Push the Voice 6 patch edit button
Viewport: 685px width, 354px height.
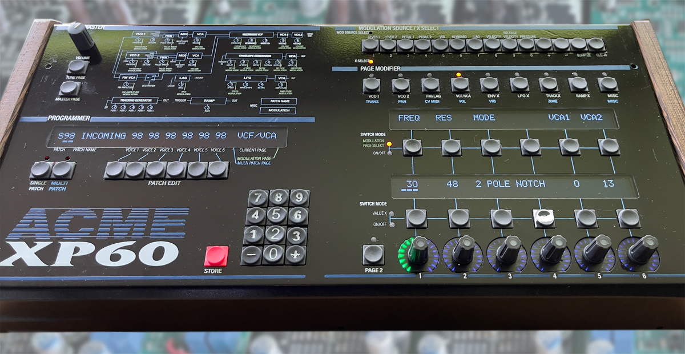pos(218,170)
